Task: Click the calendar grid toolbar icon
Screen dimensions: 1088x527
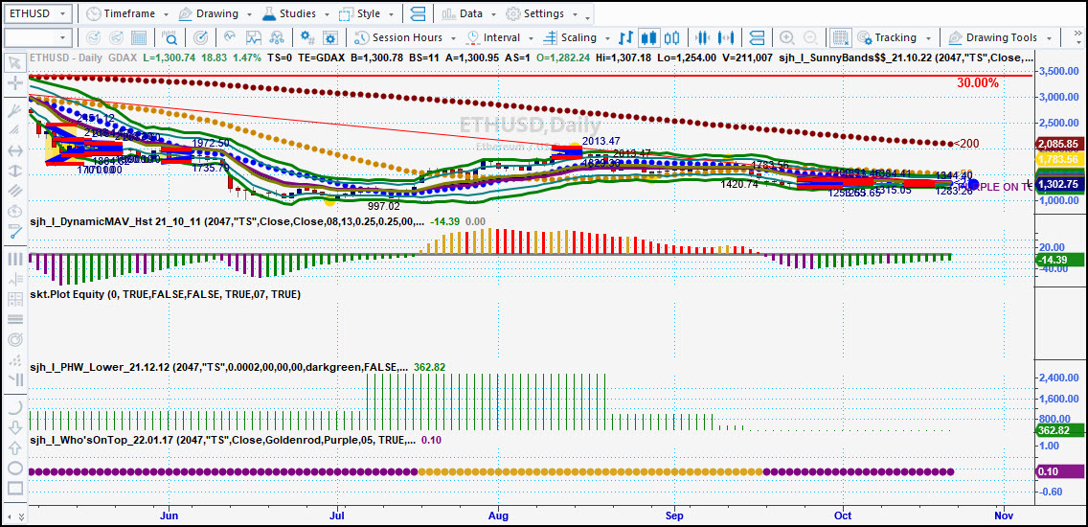Action: pyautogui.click(x=138, y=37)
